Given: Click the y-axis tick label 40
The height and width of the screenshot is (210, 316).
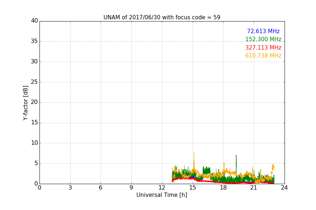Looking at the screenshot, I should 34,21.
